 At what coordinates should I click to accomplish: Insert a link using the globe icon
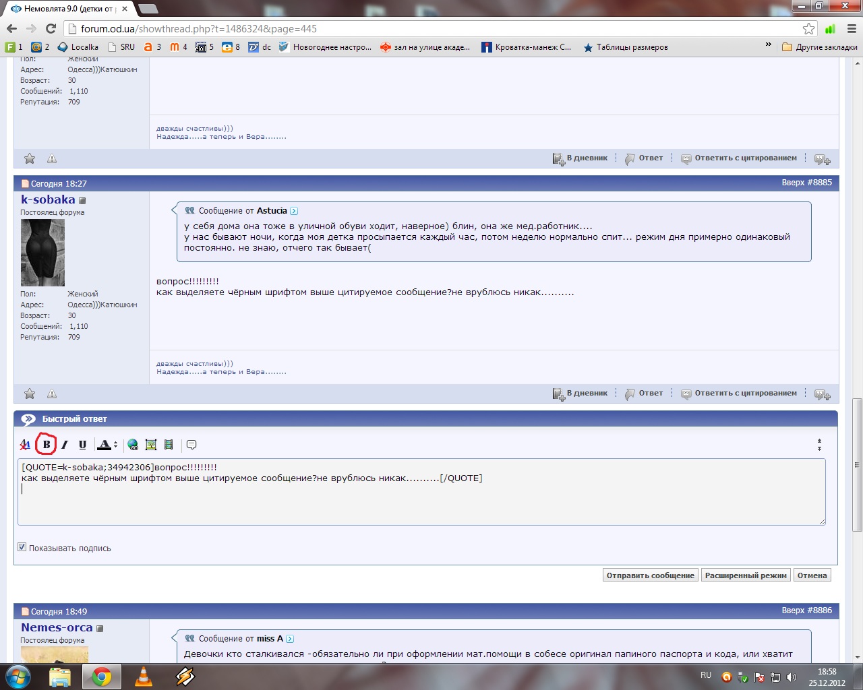[x=133, y=445]
